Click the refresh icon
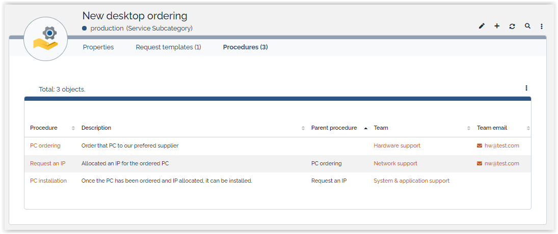Image resolution: width=558 pixels, height=234 pixels. click(x=512, y=26)
